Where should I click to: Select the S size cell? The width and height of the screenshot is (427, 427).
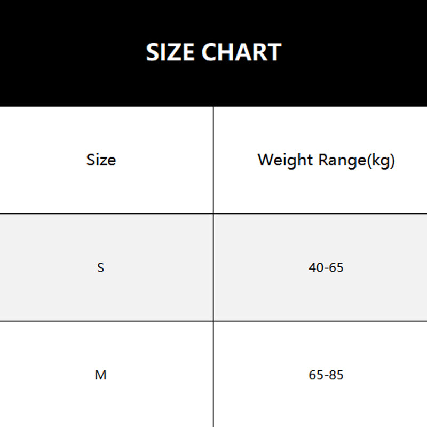click(101, 267)
